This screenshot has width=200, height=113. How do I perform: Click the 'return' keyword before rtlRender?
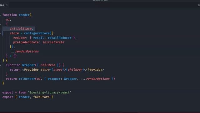(x=11, y=79)
